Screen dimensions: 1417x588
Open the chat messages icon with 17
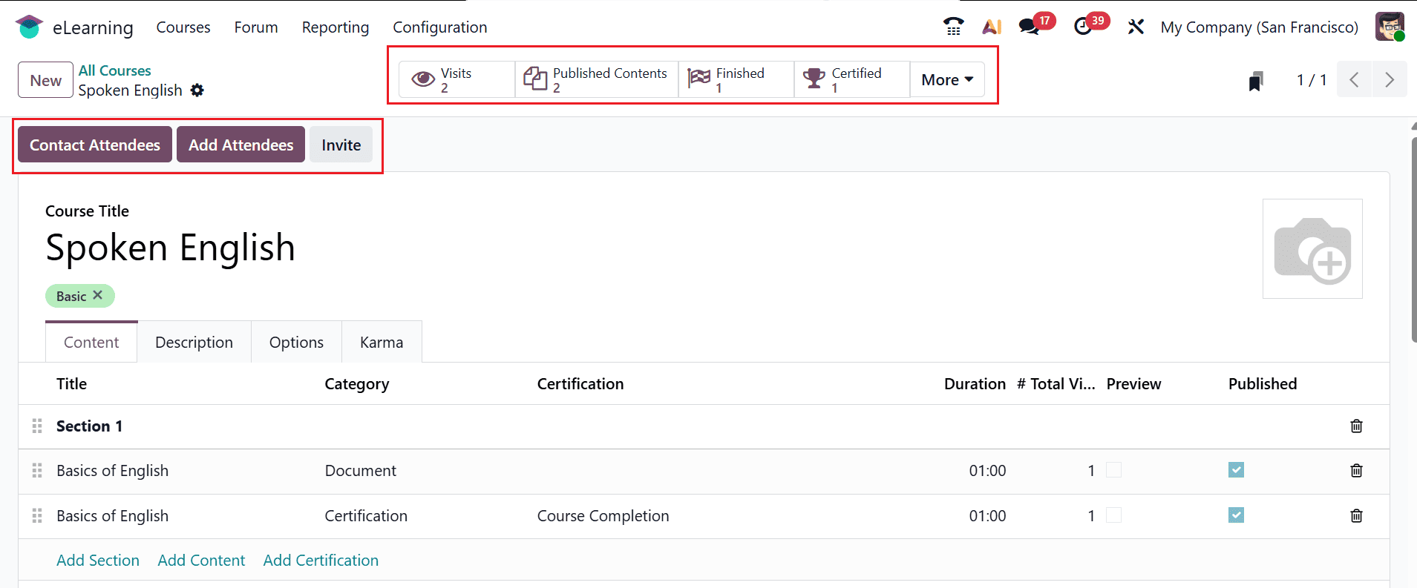(1029, 27)
